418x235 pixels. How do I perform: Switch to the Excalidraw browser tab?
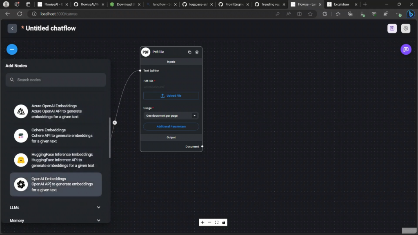(342, 4)
